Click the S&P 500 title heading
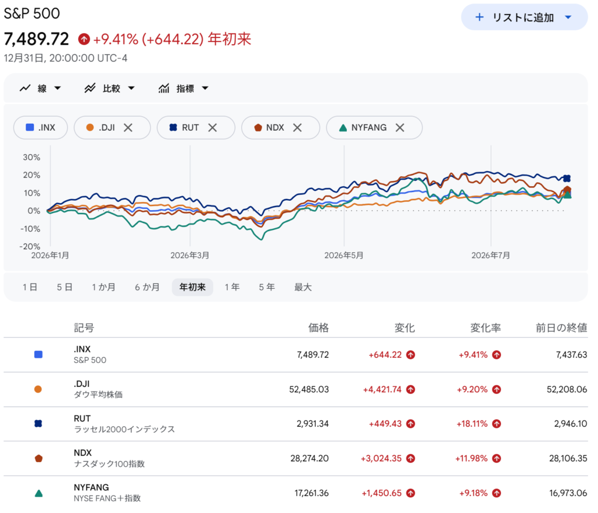598x513 pixels. pyautogui.click(x=32, y=13)
